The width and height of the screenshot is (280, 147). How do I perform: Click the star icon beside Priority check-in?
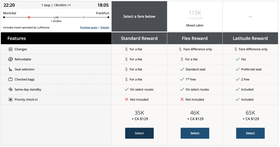tap(10, 100)
